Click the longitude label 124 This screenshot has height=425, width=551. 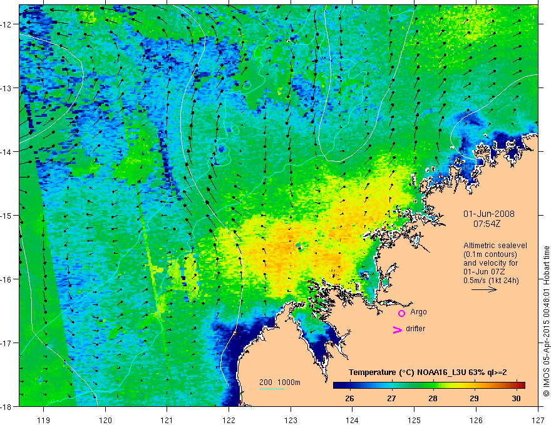tap(353, 420)
